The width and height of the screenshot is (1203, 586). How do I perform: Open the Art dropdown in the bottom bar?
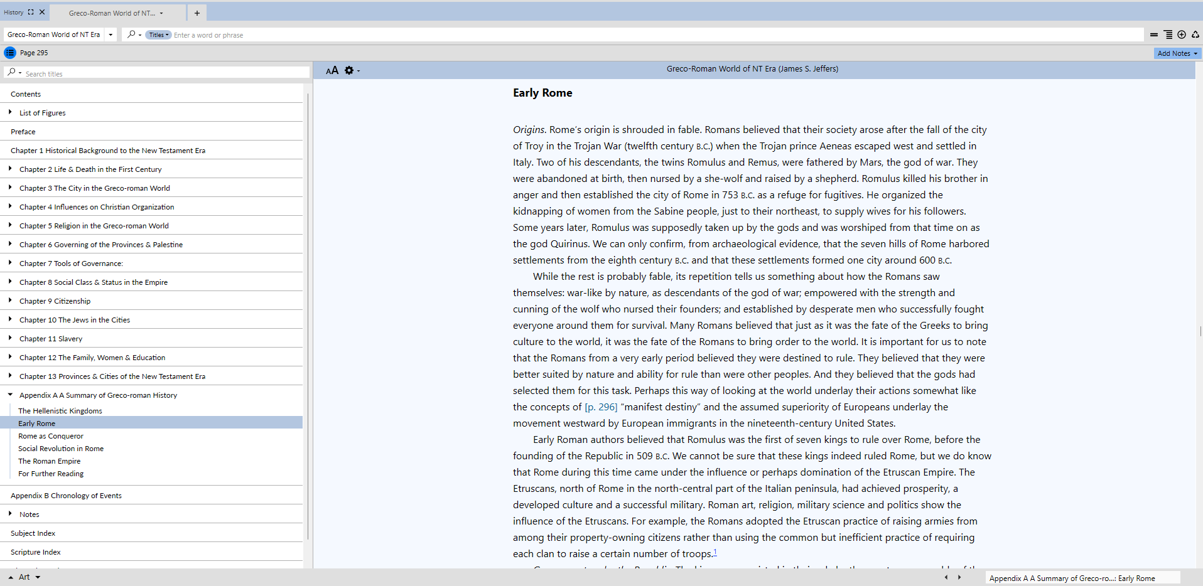(x=38, y=577)
